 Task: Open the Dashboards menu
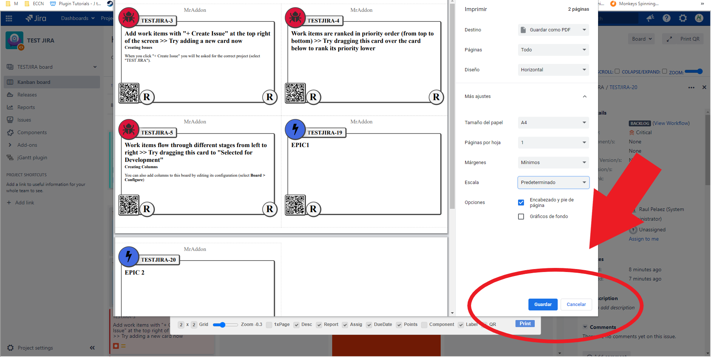click(78, 18)
